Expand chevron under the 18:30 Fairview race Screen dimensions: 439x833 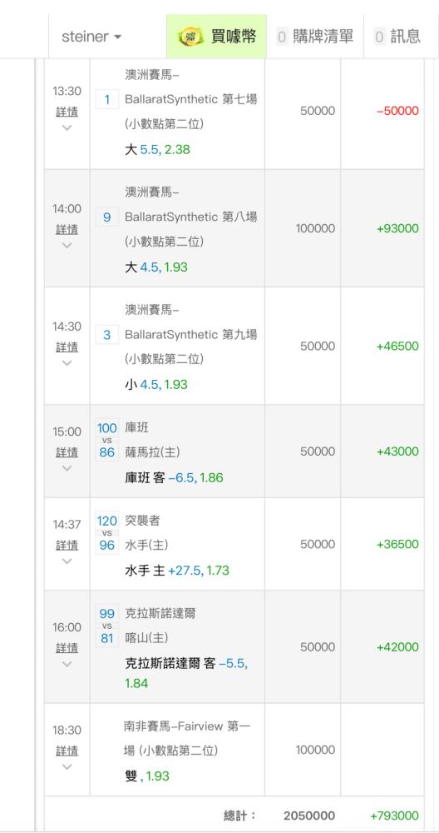click(x=67, y=766)
